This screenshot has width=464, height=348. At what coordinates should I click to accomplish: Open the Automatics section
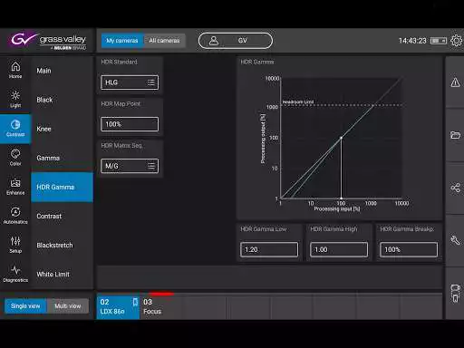click(x=15, y=216)
